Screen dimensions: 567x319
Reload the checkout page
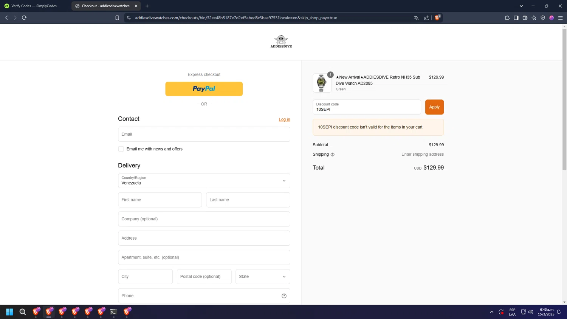point(24,18)
